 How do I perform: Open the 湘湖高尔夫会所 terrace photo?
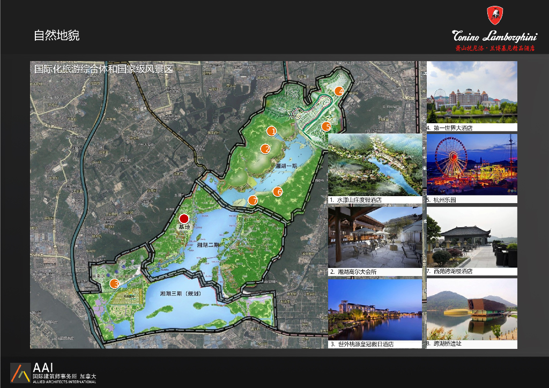tap(375, 237)
